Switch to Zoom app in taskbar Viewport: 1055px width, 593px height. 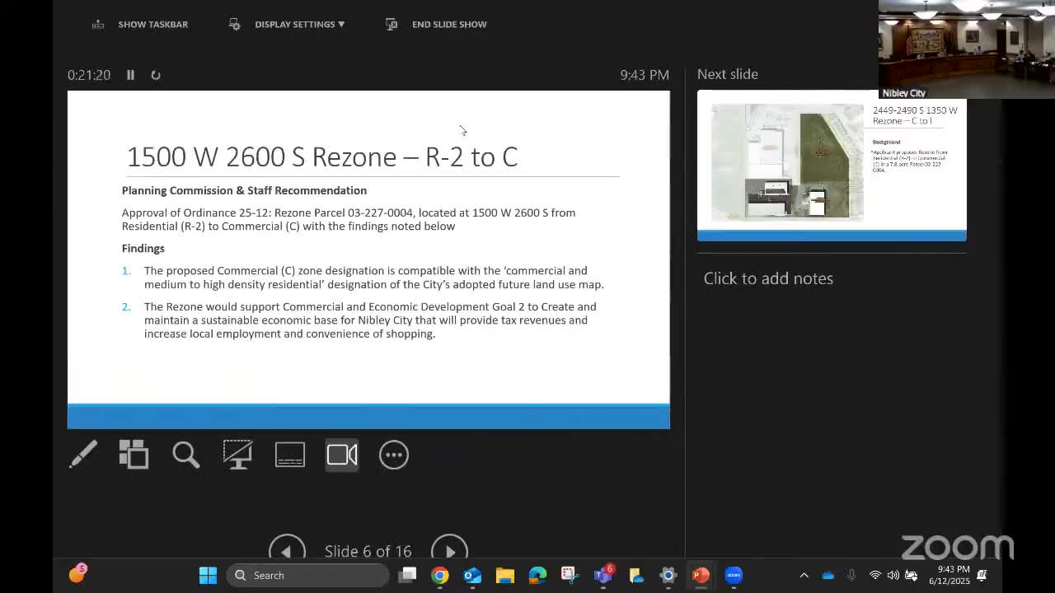pyautogui.click(x=734, y=575)
